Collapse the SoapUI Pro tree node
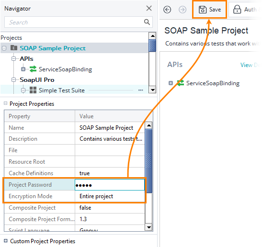This screenshot has height=247, width=262. pyautogui.click(x=14, y=80)
